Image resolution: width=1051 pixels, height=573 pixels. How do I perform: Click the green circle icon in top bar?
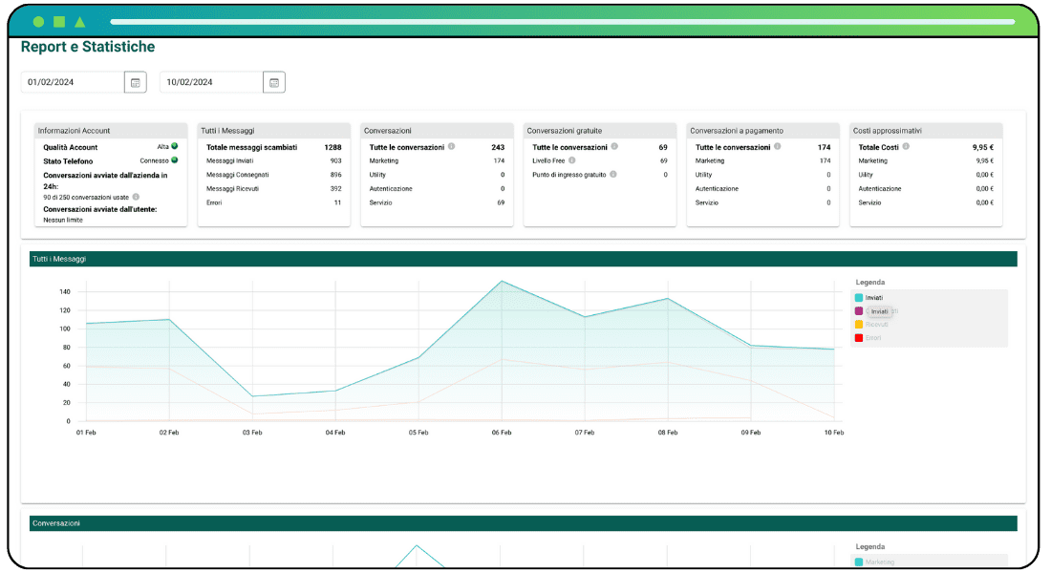click(39, 21)
